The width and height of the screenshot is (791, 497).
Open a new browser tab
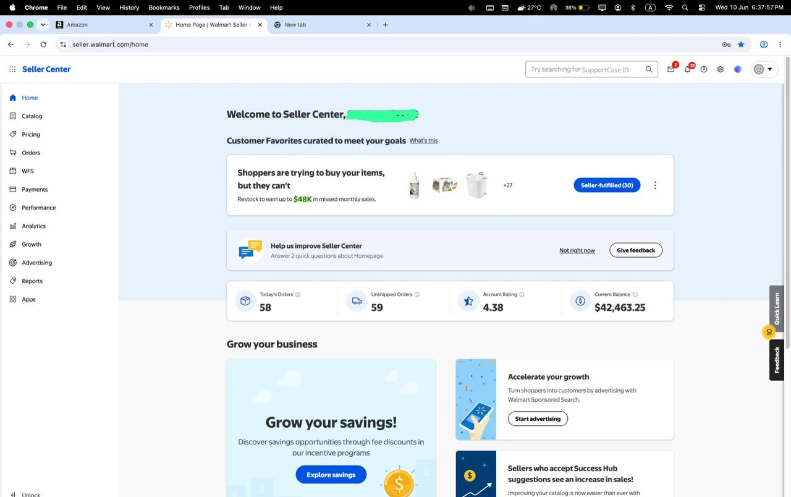point(386,25)
